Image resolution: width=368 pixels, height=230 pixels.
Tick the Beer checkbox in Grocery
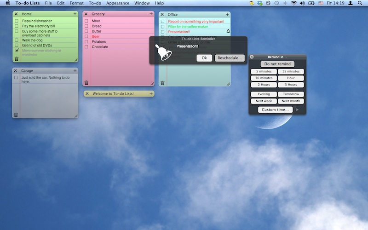click(86, 36)
